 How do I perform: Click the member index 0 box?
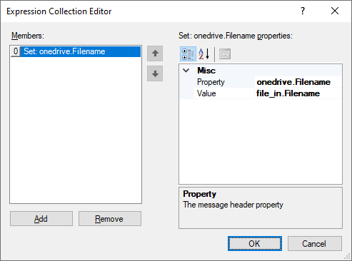pyautogui.click(x=16, y=51)
